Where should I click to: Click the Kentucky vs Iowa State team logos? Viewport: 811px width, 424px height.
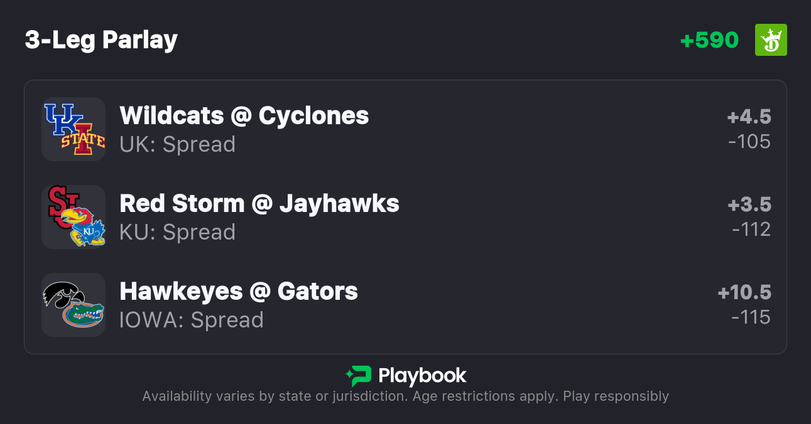pyautogui.click(x=73, y=129)
